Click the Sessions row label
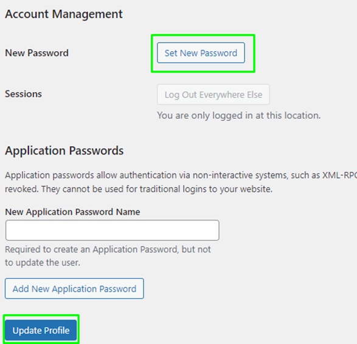The height and width of the screenshot is (344, 357). point(24,94)
